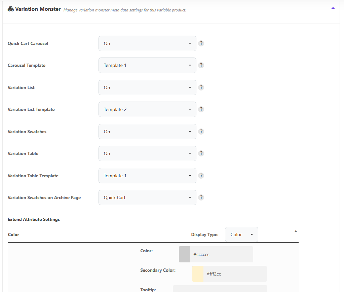
Task: Open Variation Swatches on Archive Page dropdown
Action: (x=147, y=197)
